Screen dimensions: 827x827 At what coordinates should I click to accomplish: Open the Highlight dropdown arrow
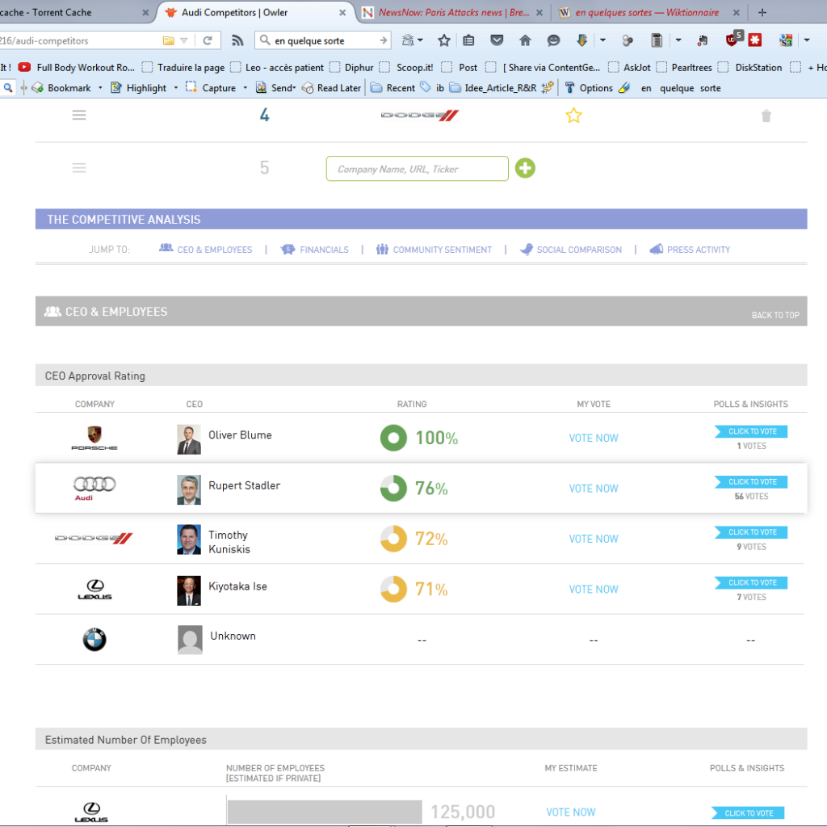point(176,88)
